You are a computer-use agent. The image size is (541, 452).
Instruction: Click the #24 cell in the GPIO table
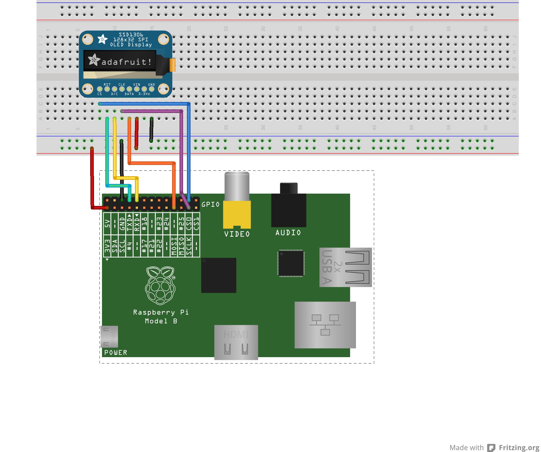167,224
